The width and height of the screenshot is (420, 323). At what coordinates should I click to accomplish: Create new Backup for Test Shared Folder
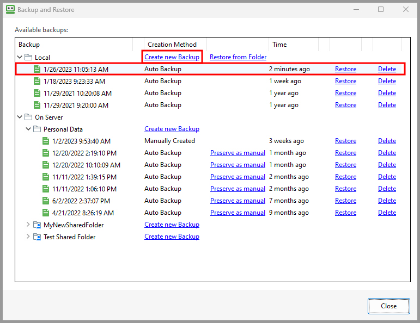pyautogui.click(x=172, y=237)
